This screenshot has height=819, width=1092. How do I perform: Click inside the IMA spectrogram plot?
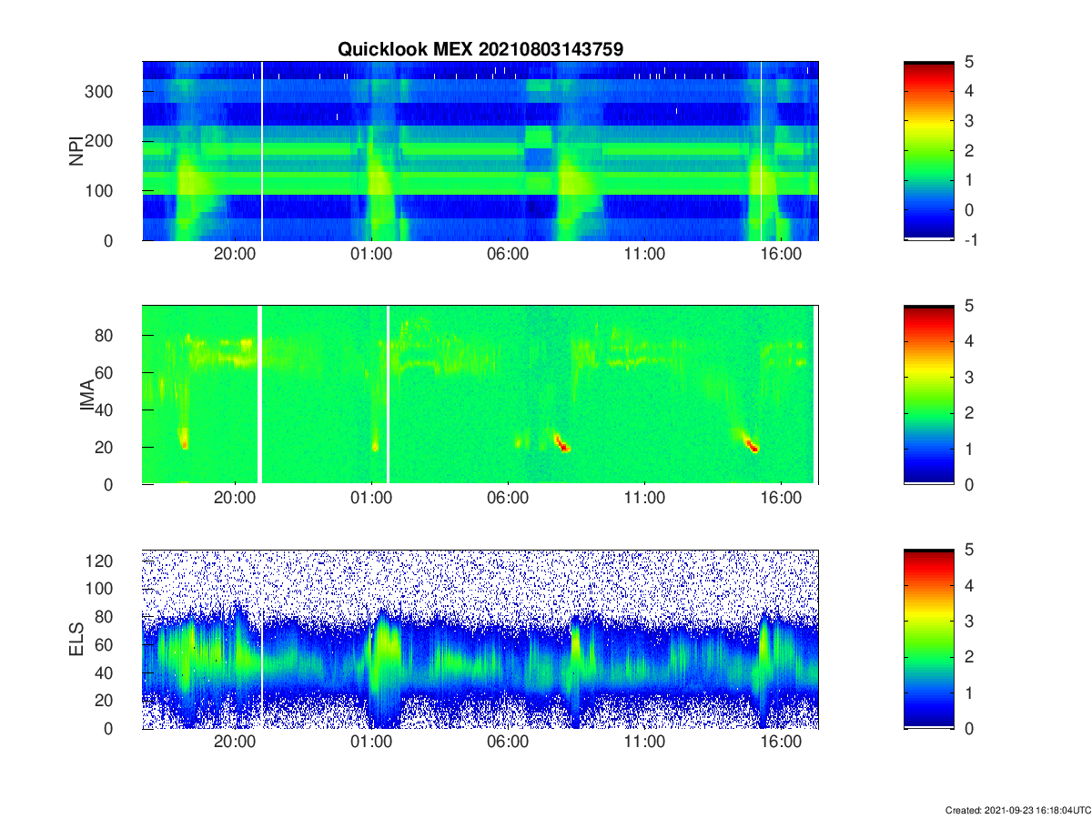click(480, 395)
